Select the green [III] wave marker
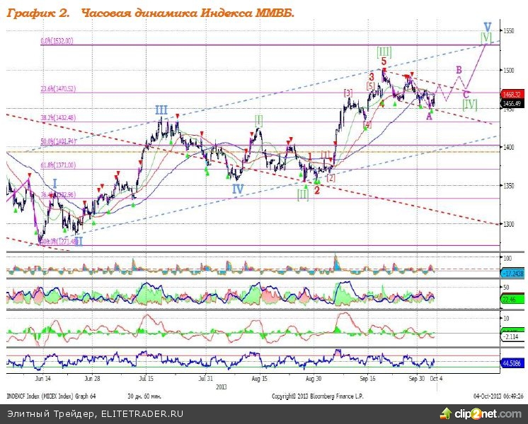This screenshot has height=424, width=528. coord(384,52)
